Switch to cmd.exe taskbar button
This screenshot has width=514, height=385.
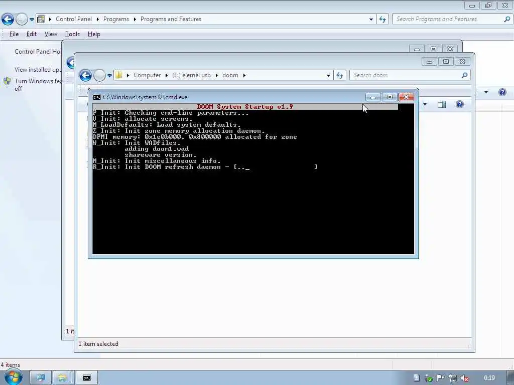pyautogui.click(x=86, y=378)
